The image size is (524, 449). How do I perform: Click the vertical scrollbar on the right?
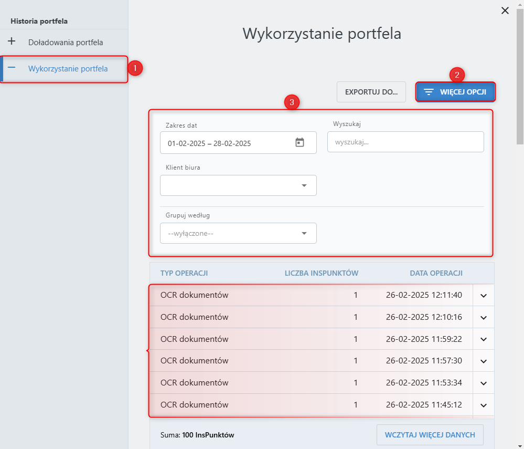[520, 77]
